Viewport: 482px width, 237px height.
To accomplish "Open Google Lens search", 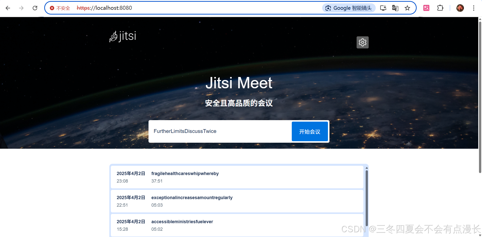I will click(349, 8).
